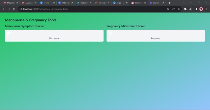Close the White & tab

tap(72, 3)
